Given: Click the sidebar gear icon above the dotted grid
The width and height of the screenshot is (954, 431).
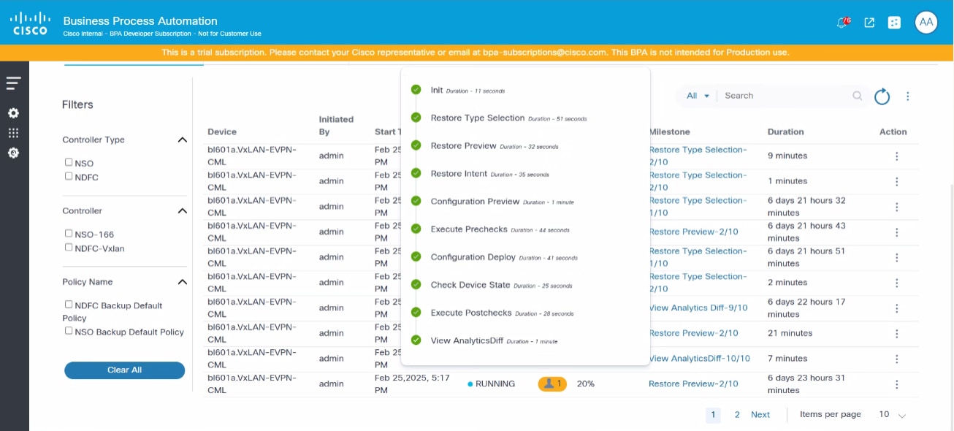Looking at the screenshot, I should [x=13, y=113].
